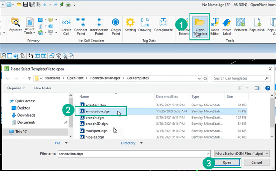Click the Component tag data icon
This screenshot has width=276, height=171.
163,25
